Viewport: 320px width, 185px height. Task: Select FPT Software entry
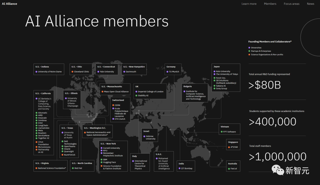pos(228,132)
